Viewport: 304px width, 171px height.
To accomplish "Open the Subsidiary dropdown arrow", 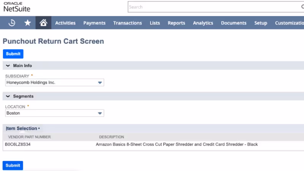I will [100, 82].
